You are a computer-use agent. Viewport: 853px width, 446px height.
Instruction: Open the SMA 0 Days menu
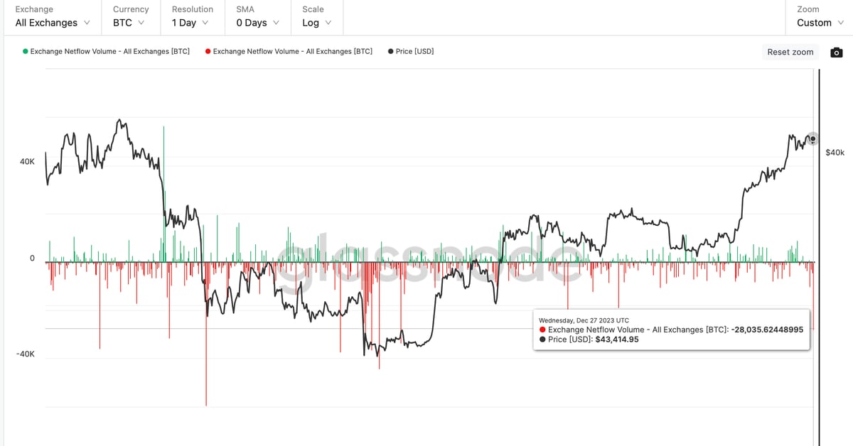pyautogui.click(x=257, y=23)
